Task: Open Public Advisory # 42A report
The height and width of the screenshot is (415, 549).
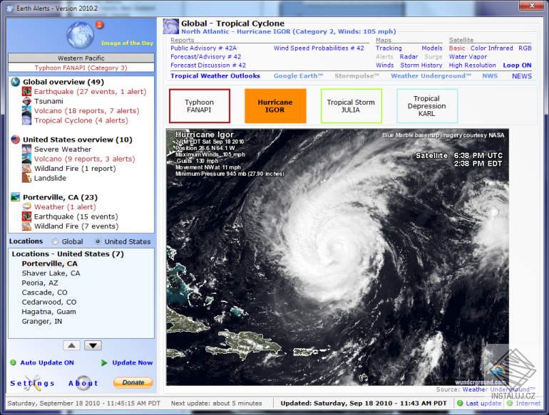Action: 203,48
